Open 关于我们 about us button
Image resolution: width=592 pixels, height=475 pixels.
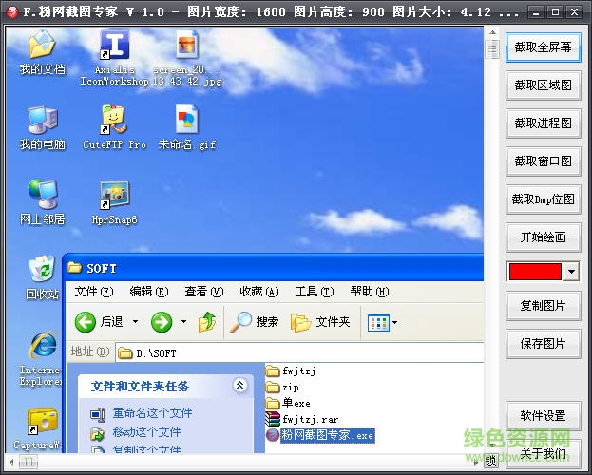pyautogui.click(x=543, y=454)
